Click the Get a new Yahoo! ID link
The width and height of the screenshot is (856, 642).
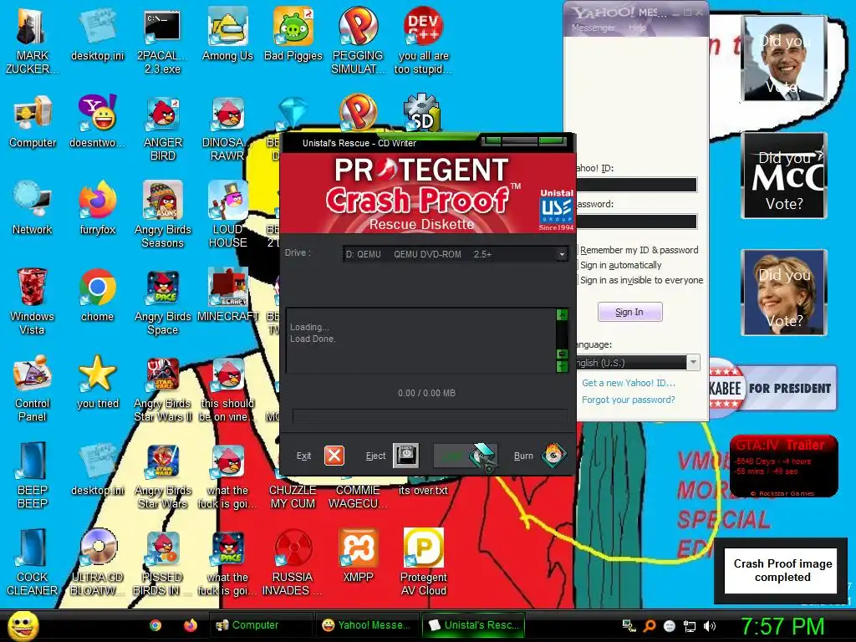(629, 383)
